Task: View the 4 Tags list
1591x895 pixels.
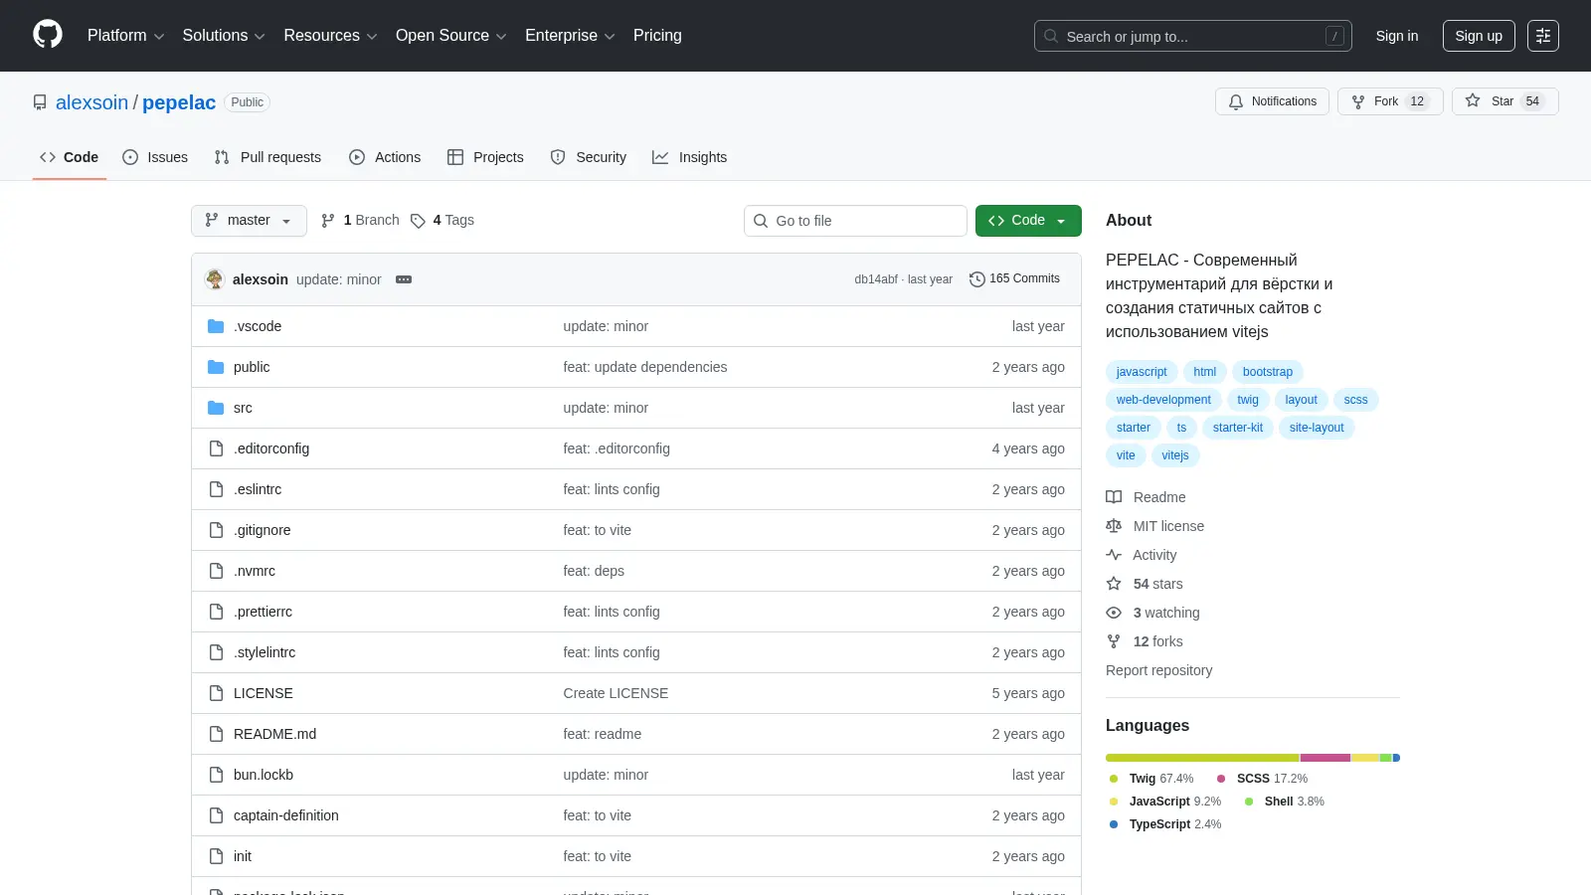Action: click(x=442, y=221)
